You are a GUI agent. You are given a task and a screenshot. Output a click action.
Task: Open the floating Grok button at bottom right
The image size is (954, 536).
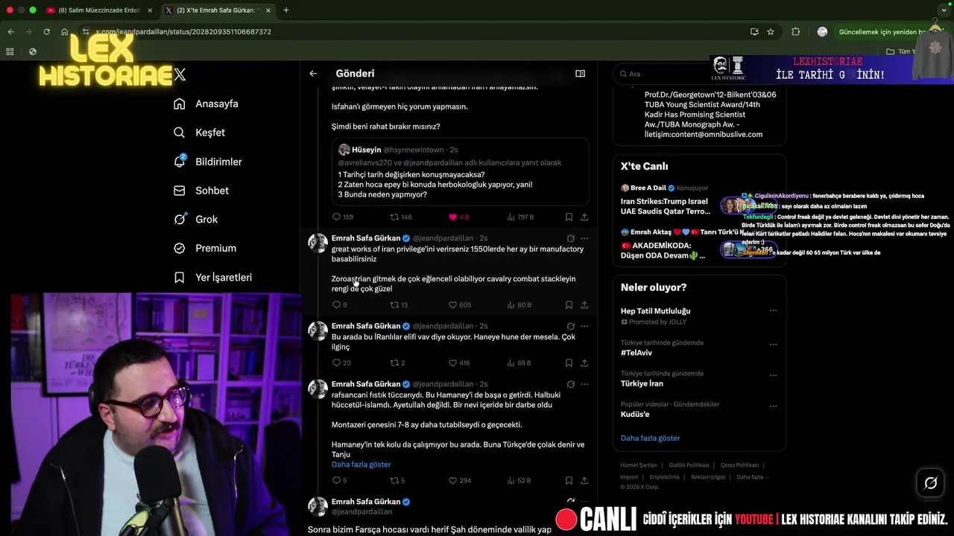tap(930, 483)
